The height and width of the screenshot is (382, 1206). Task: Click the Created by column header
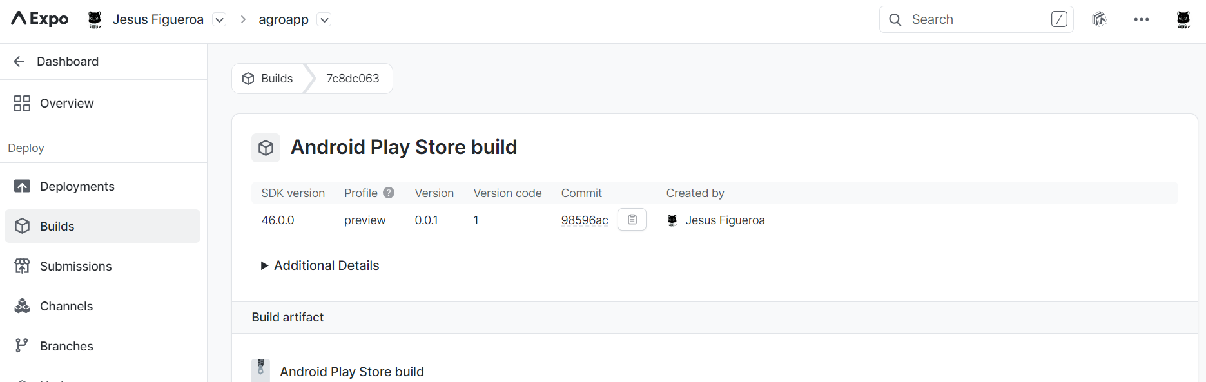(695, 193)
